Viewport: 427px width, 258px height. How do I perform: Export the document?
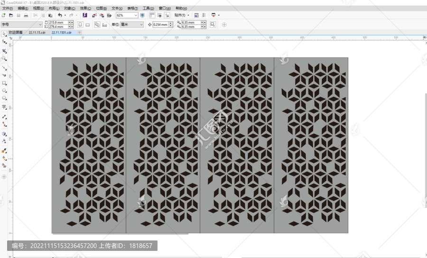(x=102, y=15)
